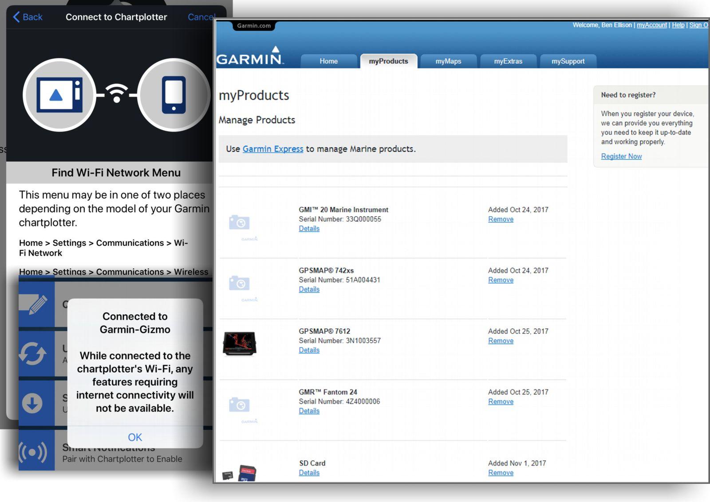Viewport: 710px width, 502px height.
Task: View Details for GPSMAP 742xs
Action: tap(309, 289)
